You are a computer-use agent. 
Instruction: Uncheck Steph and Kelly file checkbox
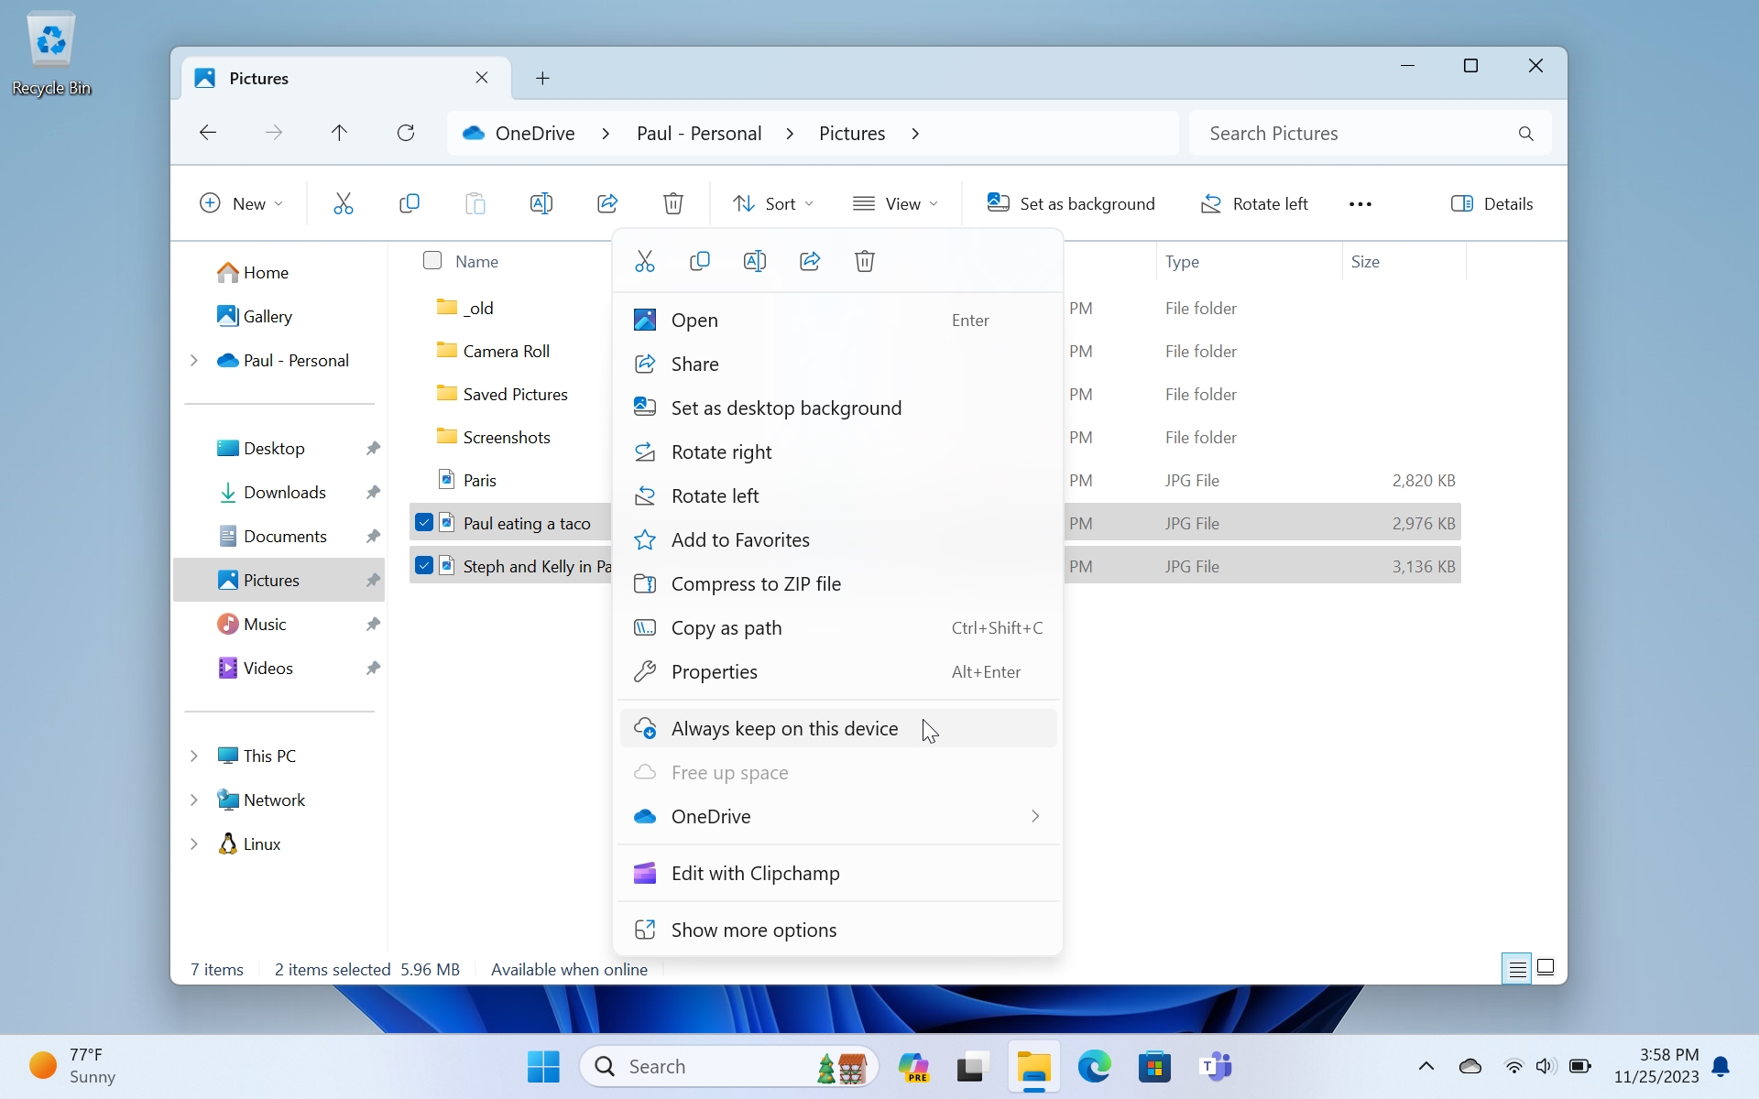coord(424,566)
